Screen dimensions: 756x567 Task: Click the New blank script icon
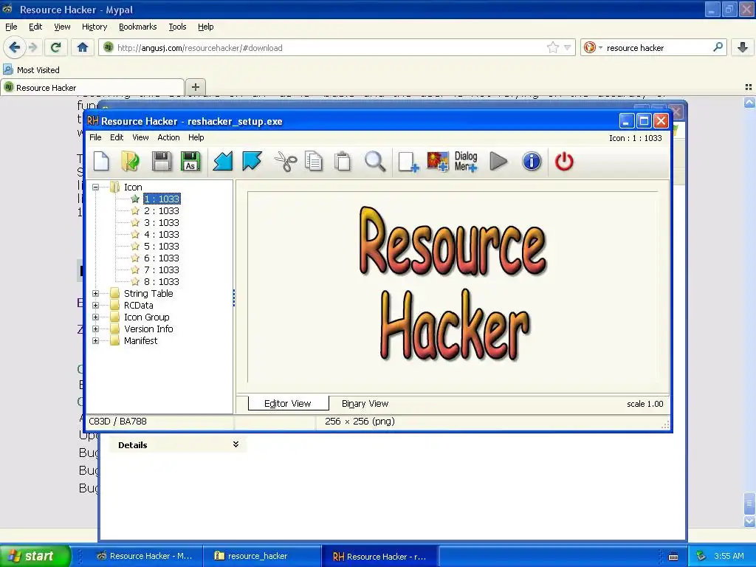tap(101, 161)
